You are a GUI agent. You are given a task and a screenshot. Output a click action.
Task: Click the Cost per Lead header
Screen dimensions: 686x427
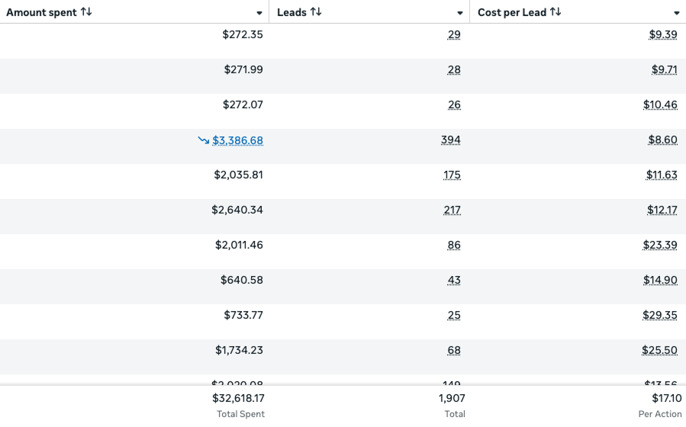pos(512,12)
